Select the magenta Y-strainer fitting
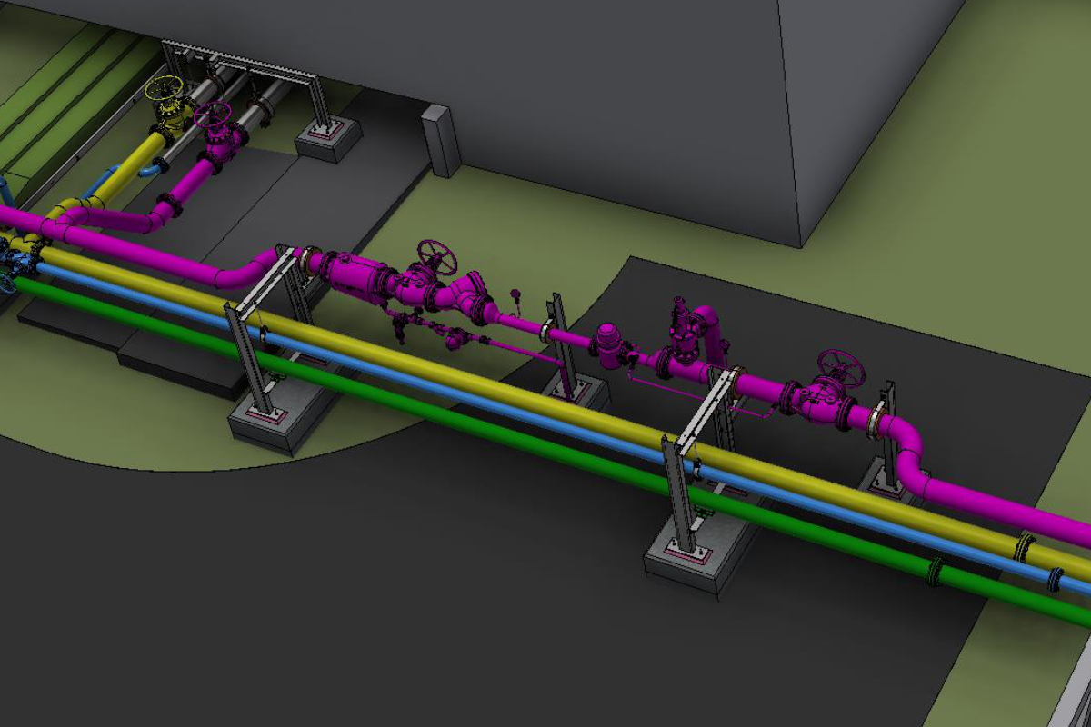The width and height of the screenshot is (1091, 727). (x=470, y=297)
